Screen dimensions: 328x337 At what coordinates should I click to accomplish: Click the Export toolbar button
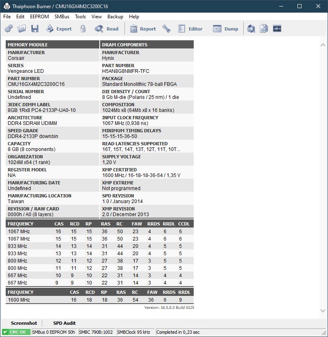coord(59,28)
